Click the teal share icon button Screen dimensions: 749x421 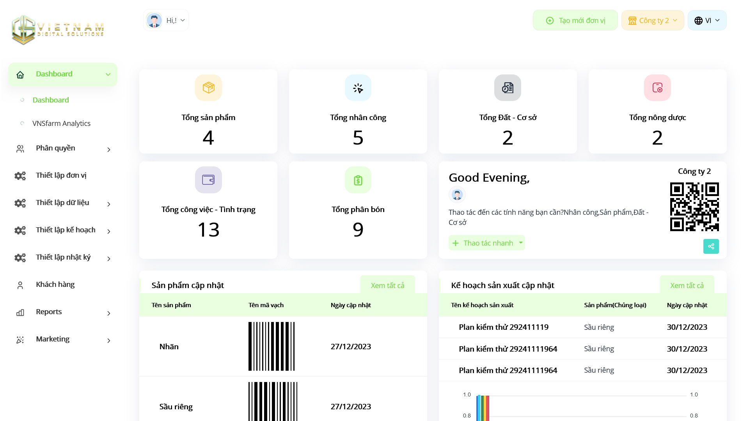tap(711, 246)
